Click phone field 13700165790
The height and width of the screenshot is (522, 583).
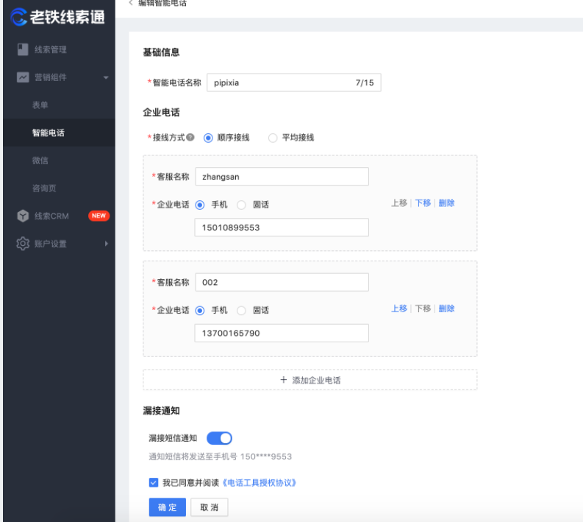[282, 333]
